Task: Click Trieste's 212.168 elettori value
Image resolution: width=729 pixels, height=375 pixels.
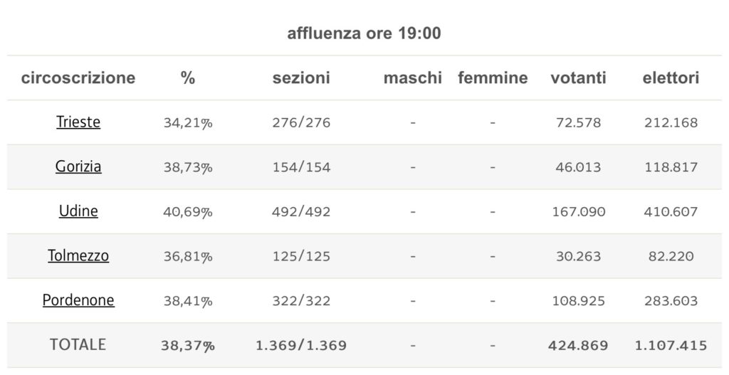Action: pyautogui.click(x=671, y=122)
